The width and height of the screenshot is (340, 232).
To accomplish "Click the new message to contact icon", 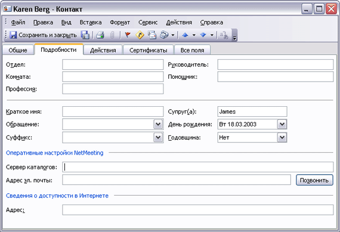I will click(152, 35).
